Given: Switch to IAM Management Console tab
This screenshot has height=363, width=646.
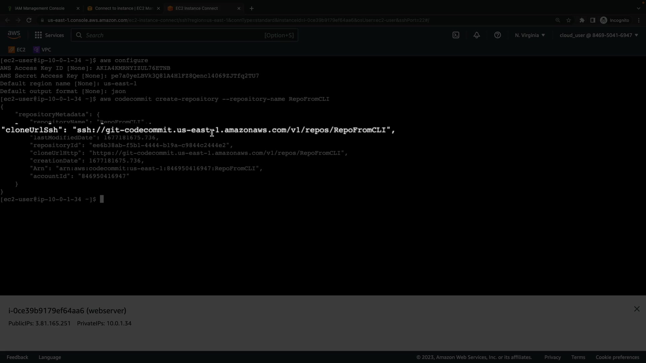Looking at the screenshot, I should tap(40, 8).
